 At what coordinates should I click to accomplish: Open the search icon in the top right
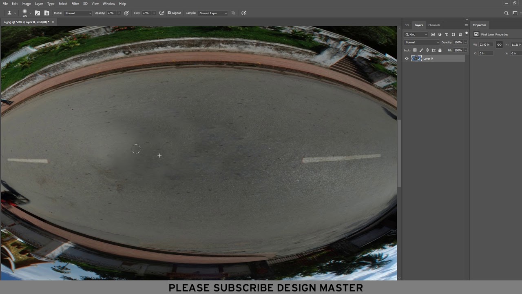[507, 13]
